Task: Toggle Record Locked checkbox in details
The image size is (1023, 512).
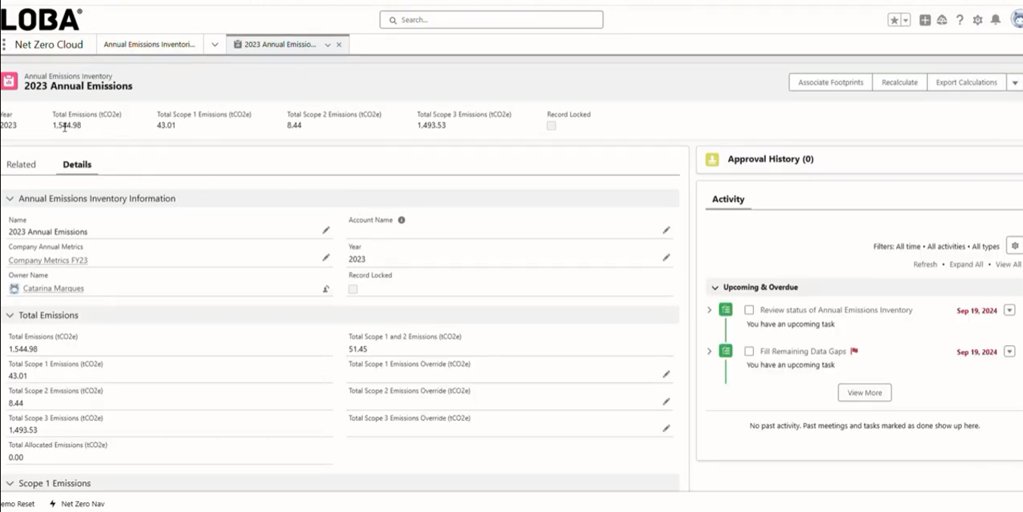Action: click(x=353, y=289)
